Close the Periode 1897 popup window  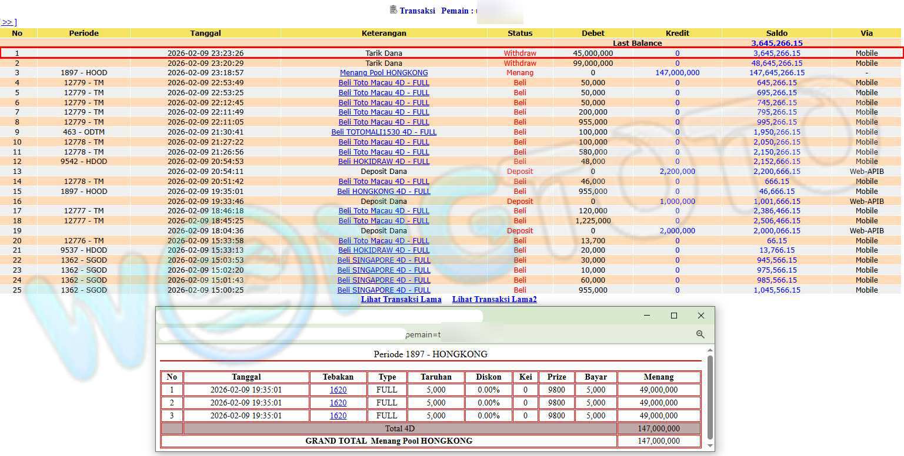point(700,316)
